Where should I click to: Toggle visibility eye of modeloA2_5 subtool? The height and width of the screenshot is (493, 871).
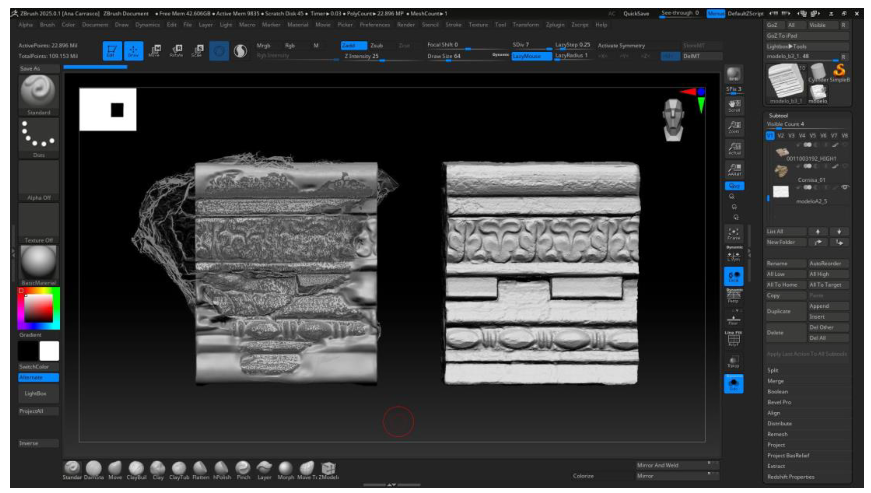(845, 187)
